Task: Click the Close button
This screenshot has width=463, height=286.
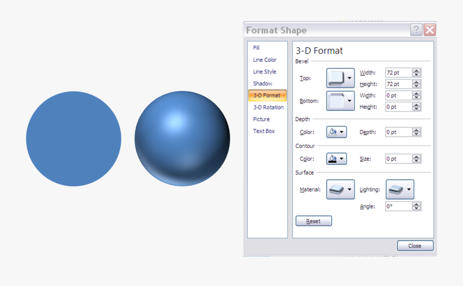Action: click(x=415, y=245)
